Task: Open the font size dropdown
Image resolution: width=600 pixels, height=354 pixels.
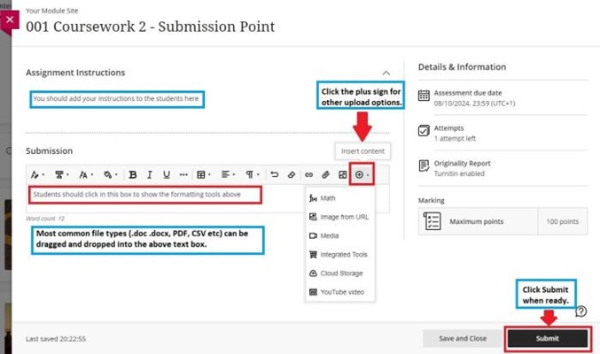Action: (86, 174)
